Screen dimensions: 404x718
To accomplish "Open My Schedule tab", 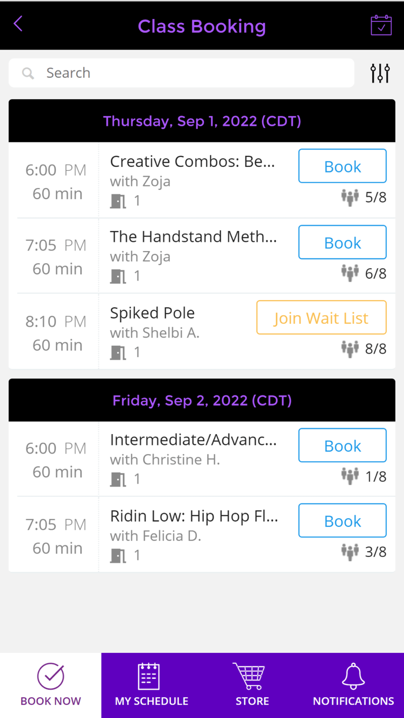I will tap(152, 685).
